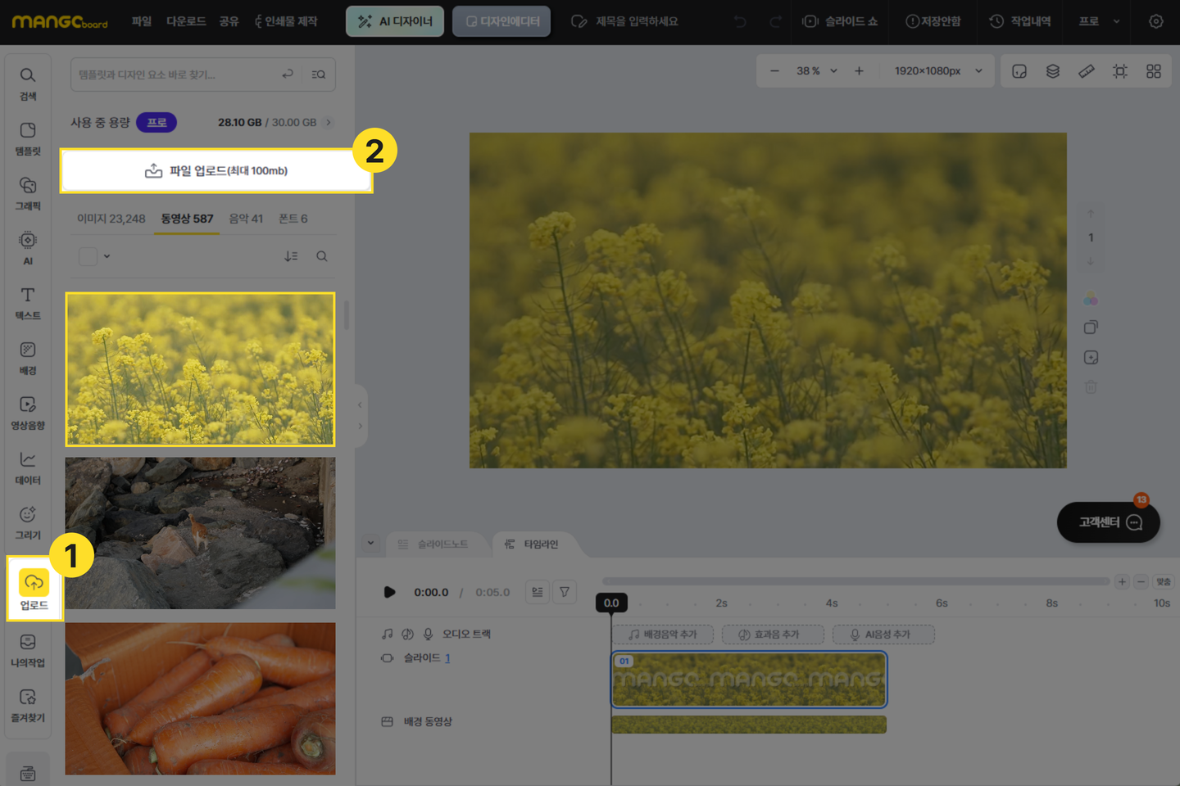The width and height of the screenshot is (1180, 786).
Task: Open the grid view icon
Action: click(x=1154, y=71)
